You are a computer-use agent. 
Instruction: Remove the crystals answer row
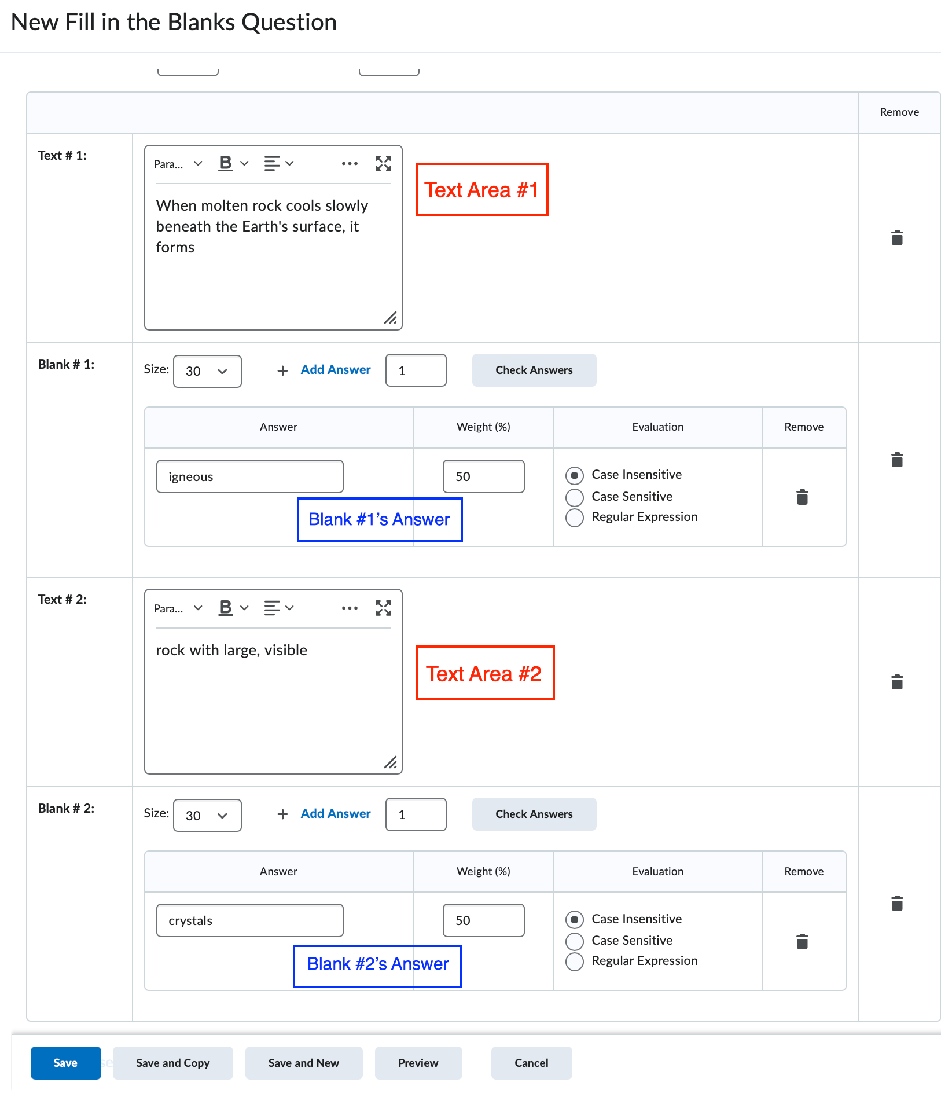[x=802, y=942]
